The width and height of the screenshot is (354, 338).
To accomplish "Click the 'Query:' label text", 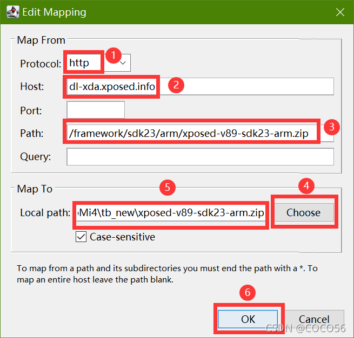I will (36, 157).
